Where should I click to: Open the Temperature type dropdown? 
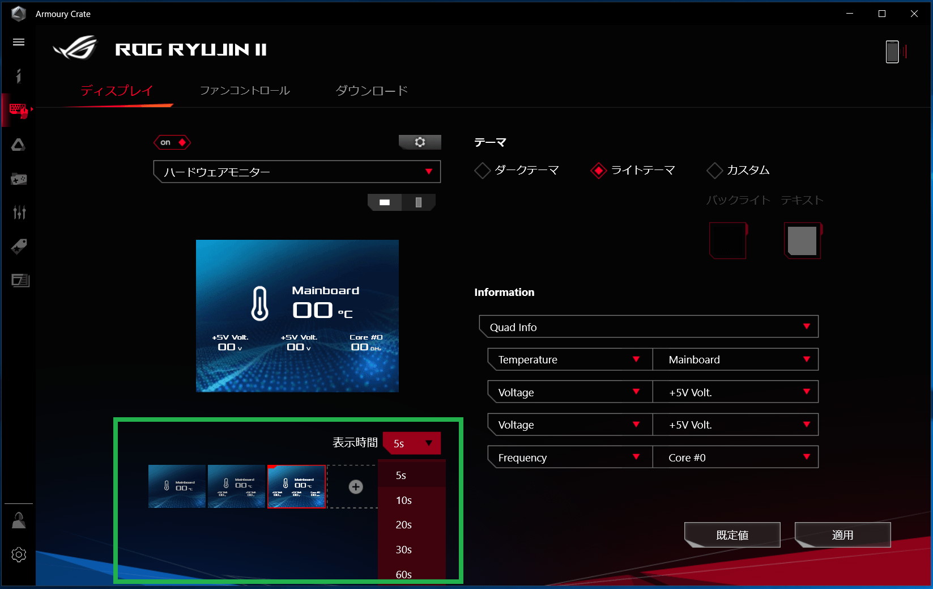(570, 359)
